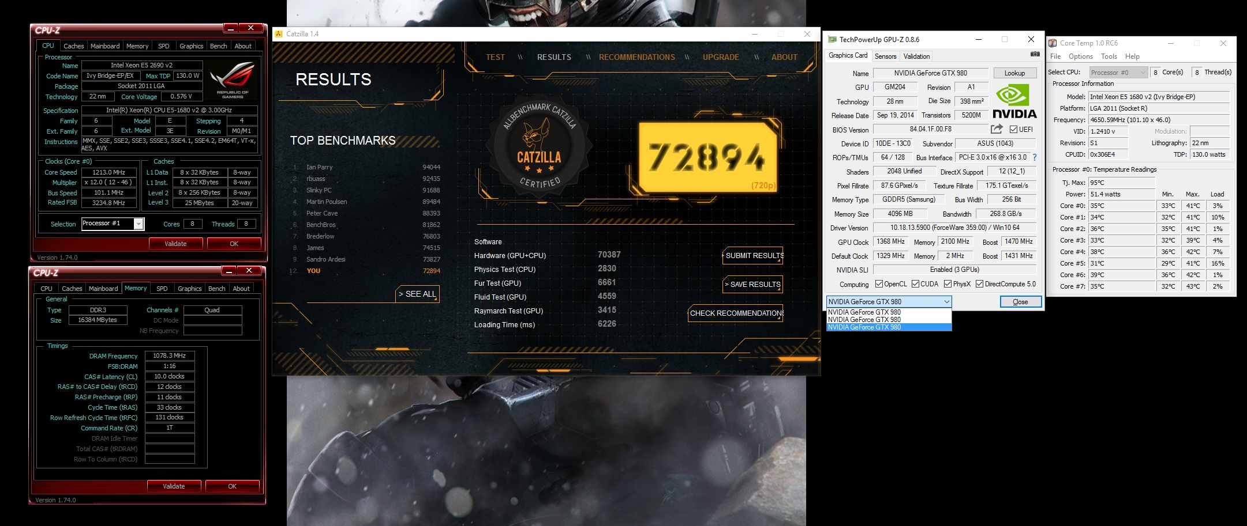This screenshot has height=526, width=1247.
Task: Click Validate in lower CPU-Z window
Action: click(174, 486)
